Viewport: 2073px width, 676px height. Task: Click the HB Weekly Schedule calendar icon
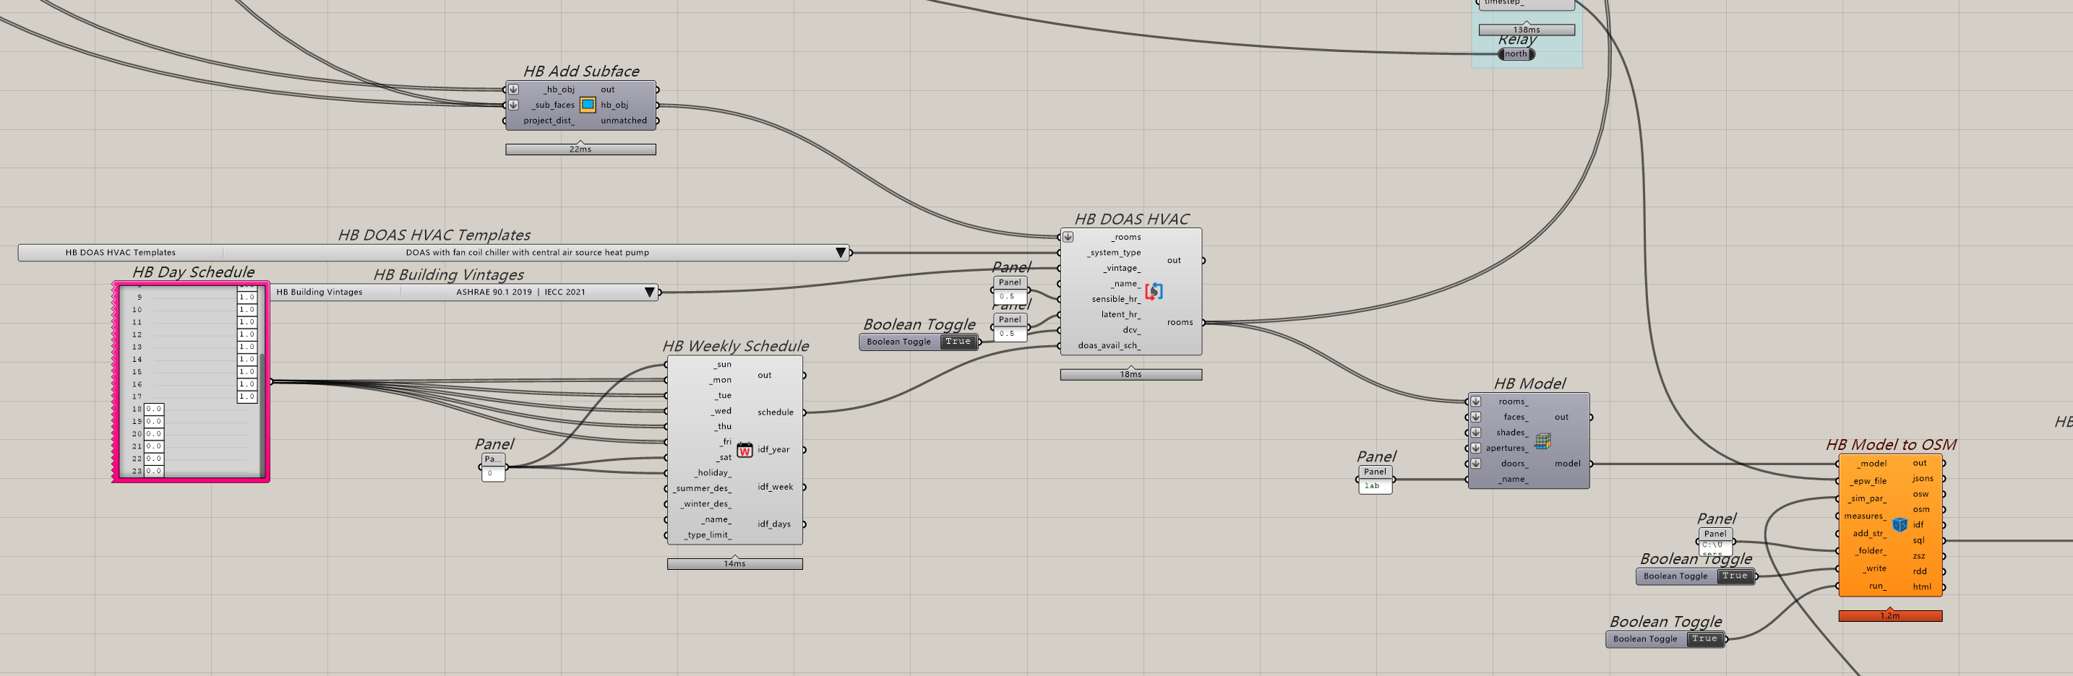pyautogui.click(x=744, y=449)
